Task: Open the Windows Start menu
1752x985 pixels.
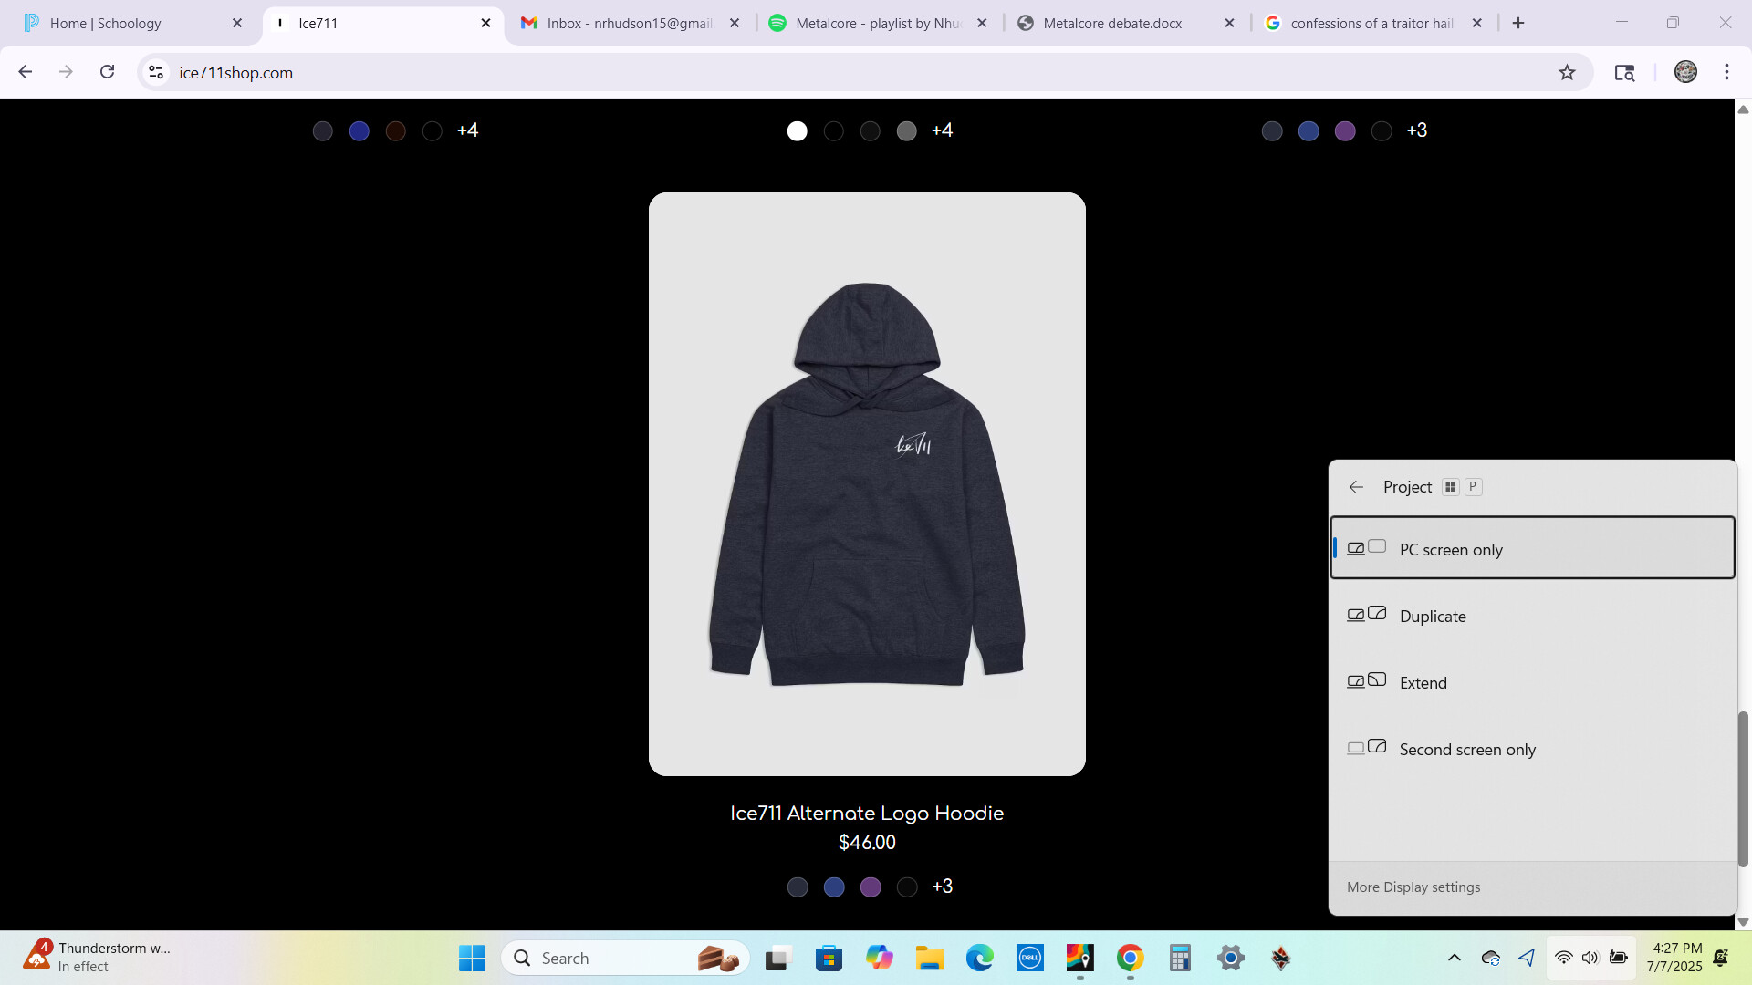Action: pyautogui.click(x=472, y=958)
